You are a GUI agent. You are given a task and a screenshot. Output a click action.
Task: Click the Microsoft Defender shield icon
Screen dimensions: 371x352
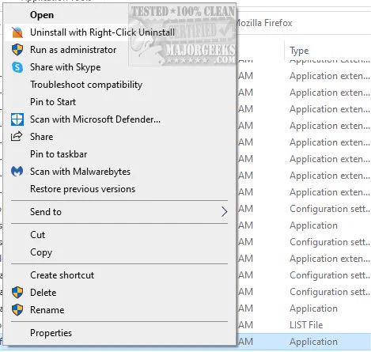pyautogui.click(x=17, y=119)
